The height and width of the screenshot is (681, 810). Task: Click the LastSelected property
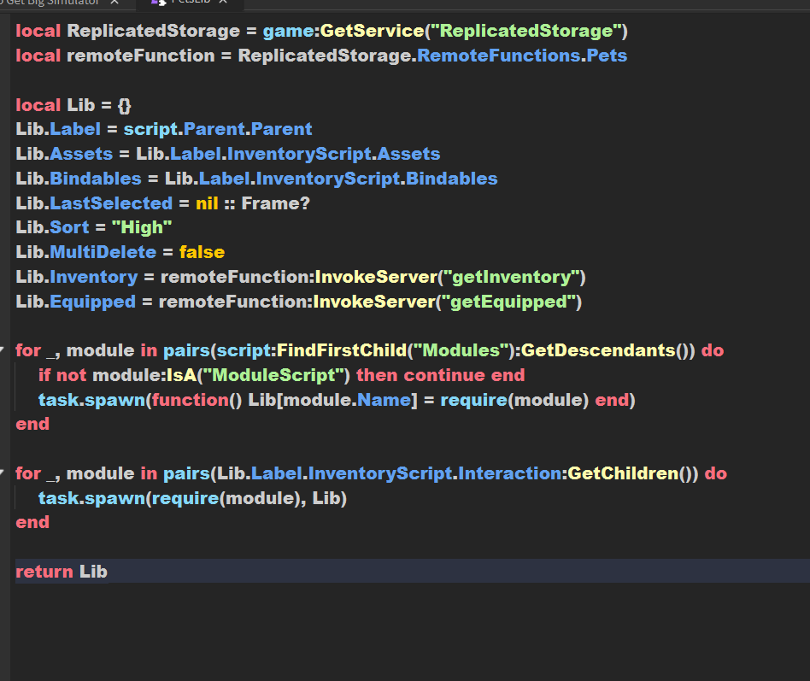coord(111,203)
